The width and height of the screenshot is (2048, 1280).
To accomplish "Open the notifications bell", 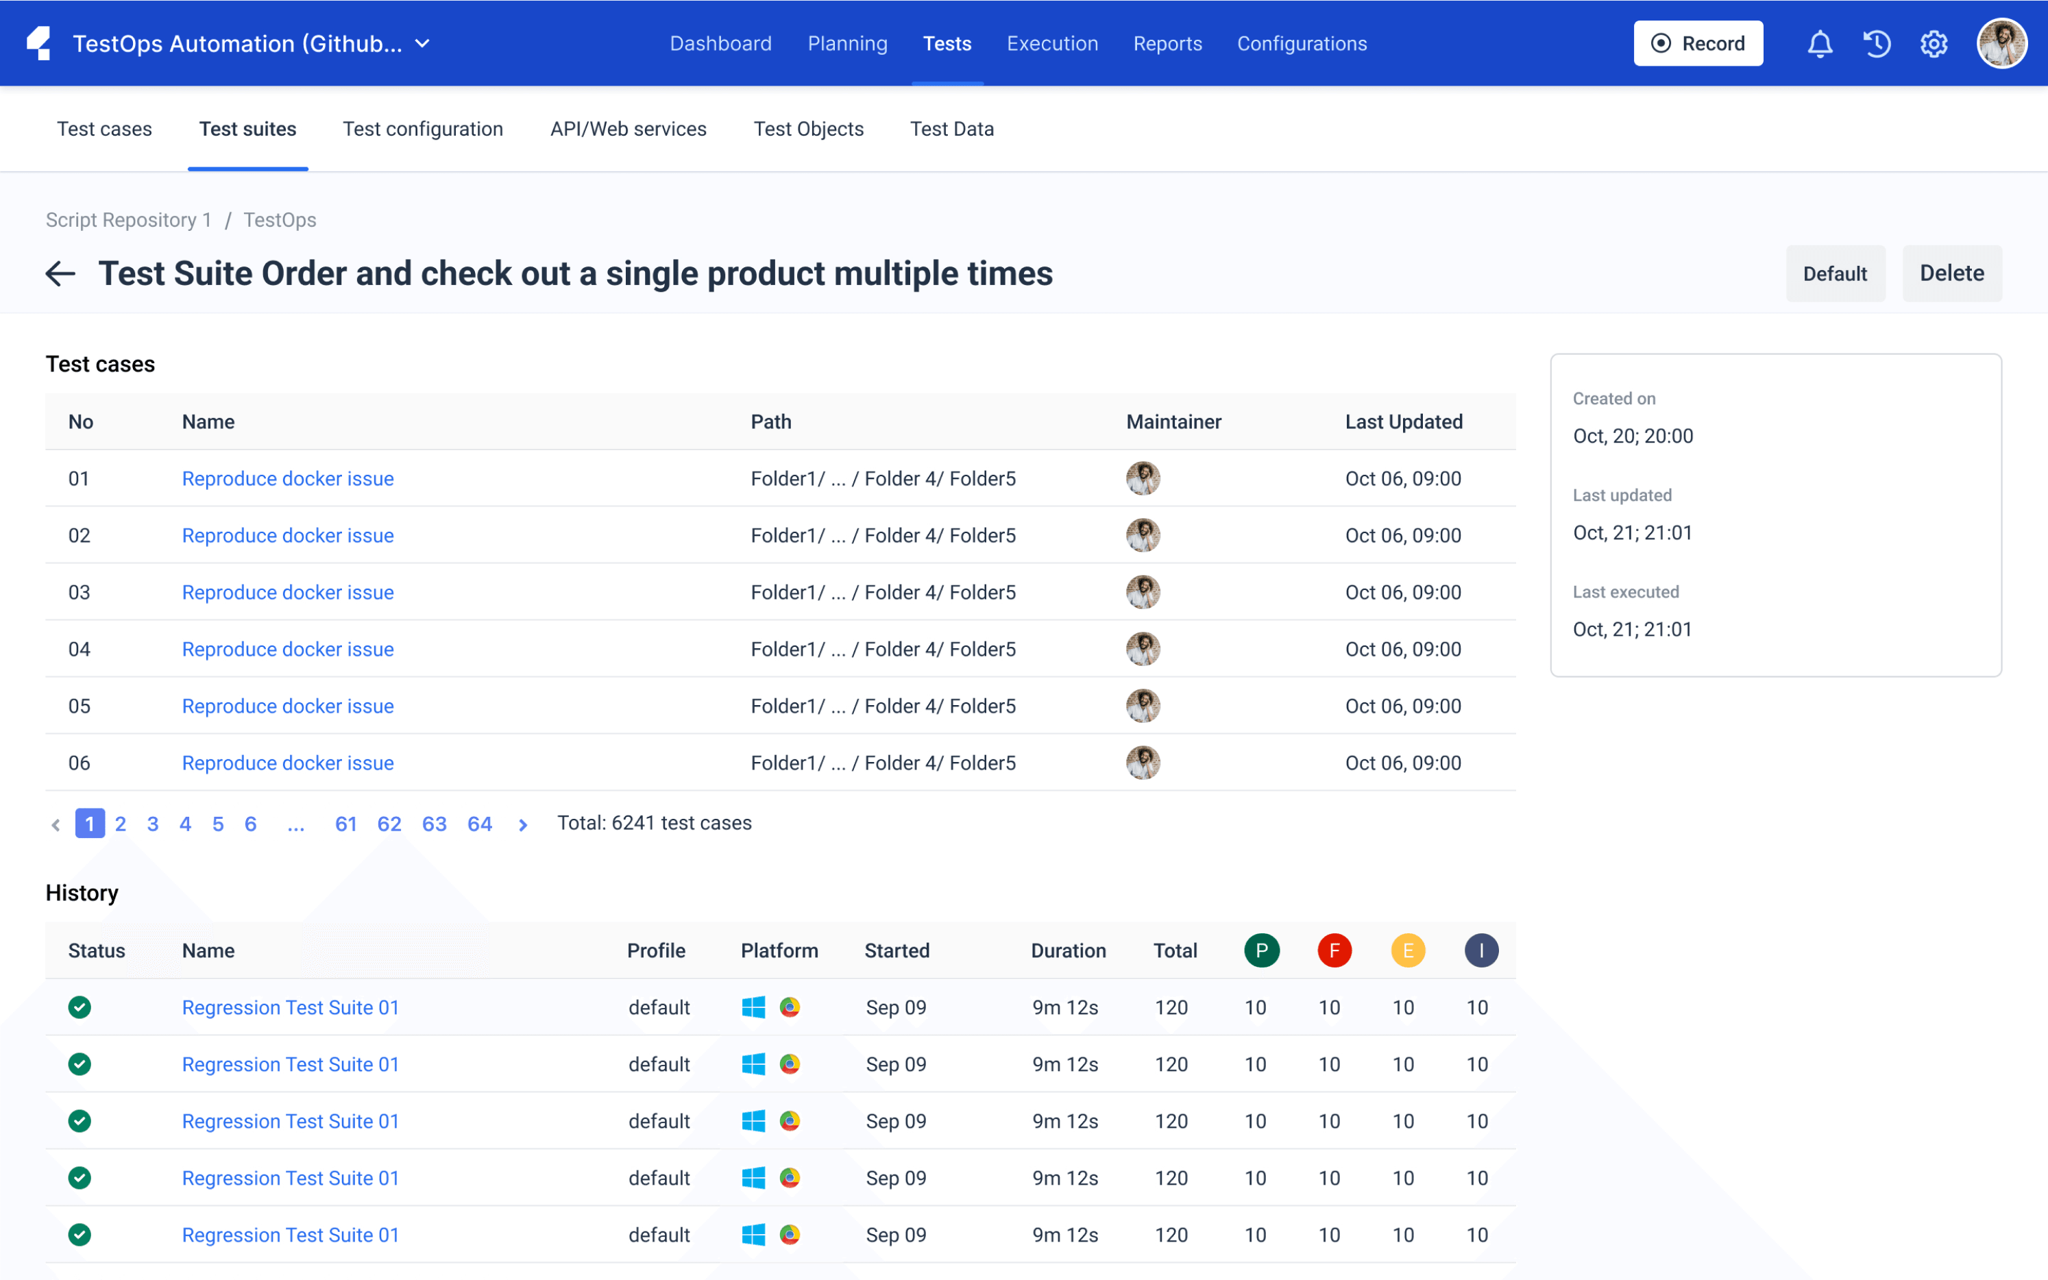I will tap(1819, 43).
